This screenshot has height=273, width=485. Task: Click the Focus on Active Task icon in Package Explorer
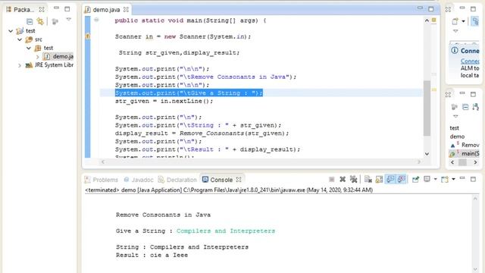[x=55, y=21]
